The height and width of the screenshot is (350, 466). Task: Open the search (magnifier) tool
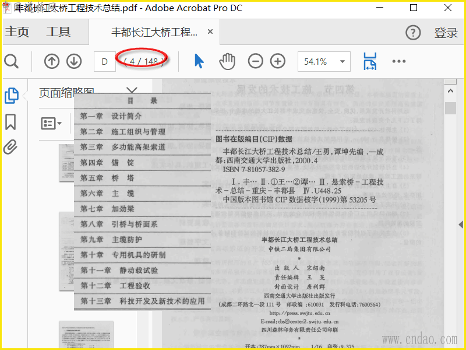[x=11, y=62]
